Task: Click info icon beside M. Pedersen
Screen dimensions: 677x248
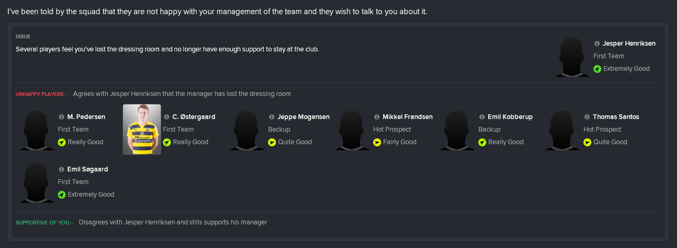Action: click(x=61, y=117)
